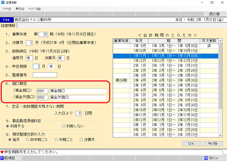The height and width of the screenshot is (161, 227).
Task: Click the 決算月 closing day field under 財務締日
Action: 61,58
